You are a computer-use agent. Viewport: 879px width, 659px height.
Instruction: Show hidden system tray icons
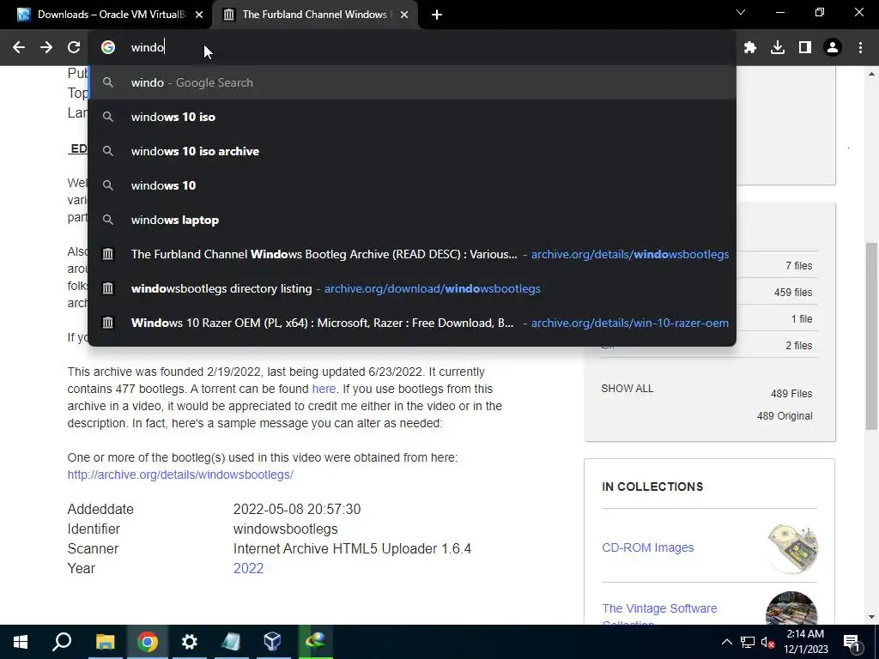click(x=726, y=642)
